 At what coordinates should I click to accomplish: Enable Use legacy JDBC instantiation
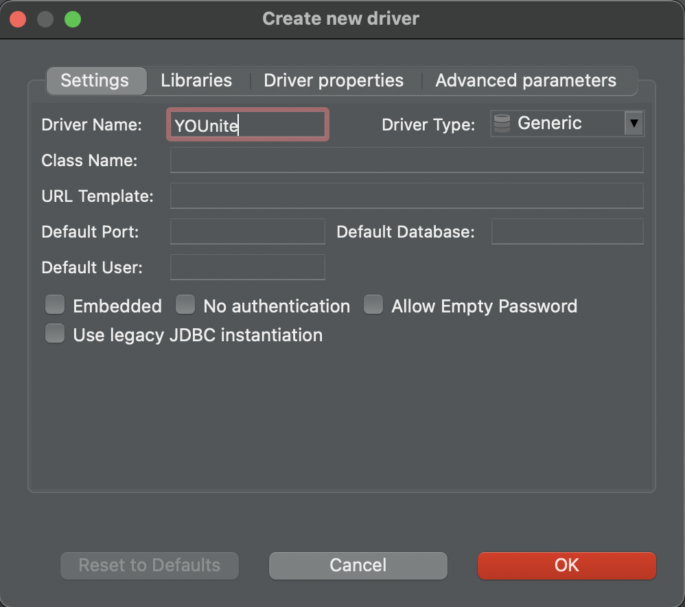[55, 334]
